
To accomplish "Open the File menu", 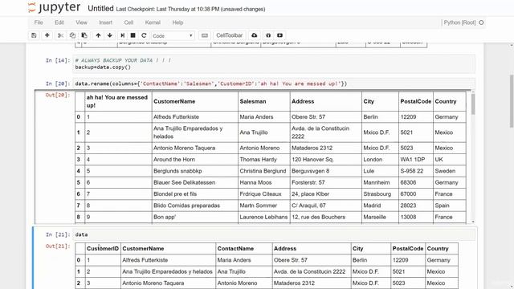I will pos(39,22).
